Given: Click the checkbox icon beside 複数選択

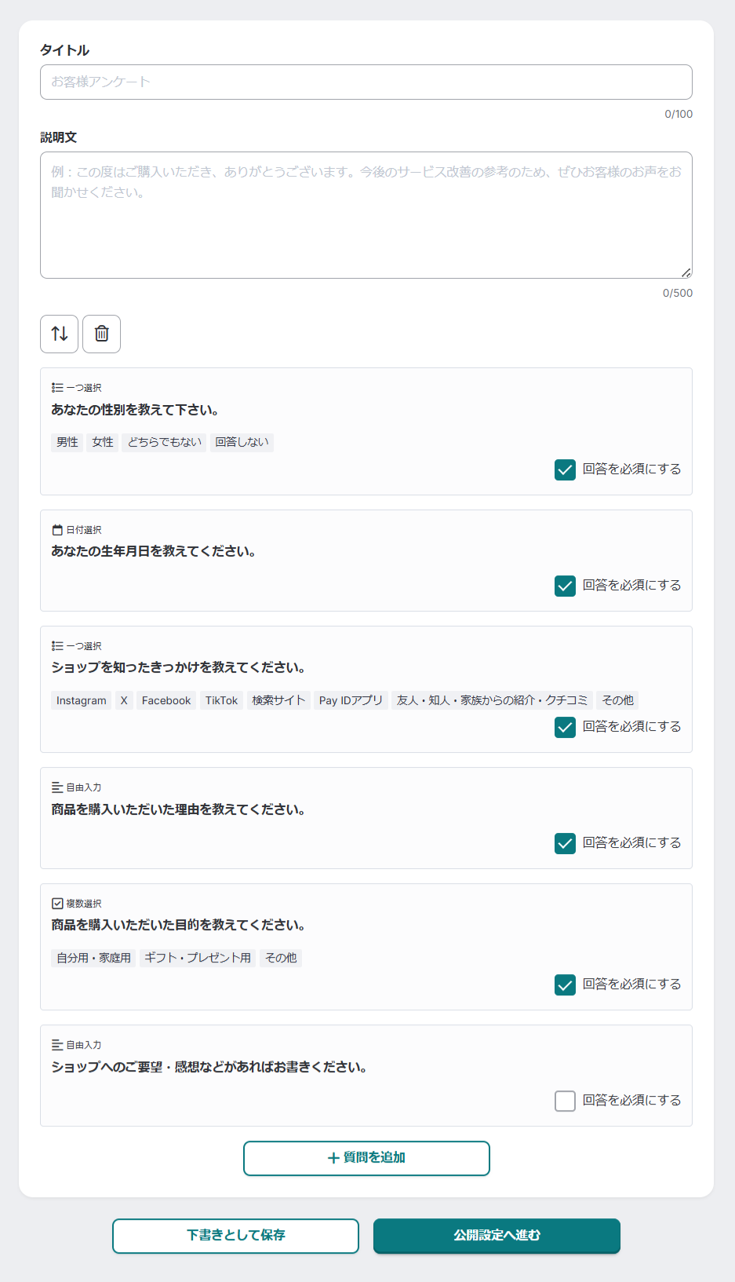Looking at the screenshot, I should pos(57,904).
